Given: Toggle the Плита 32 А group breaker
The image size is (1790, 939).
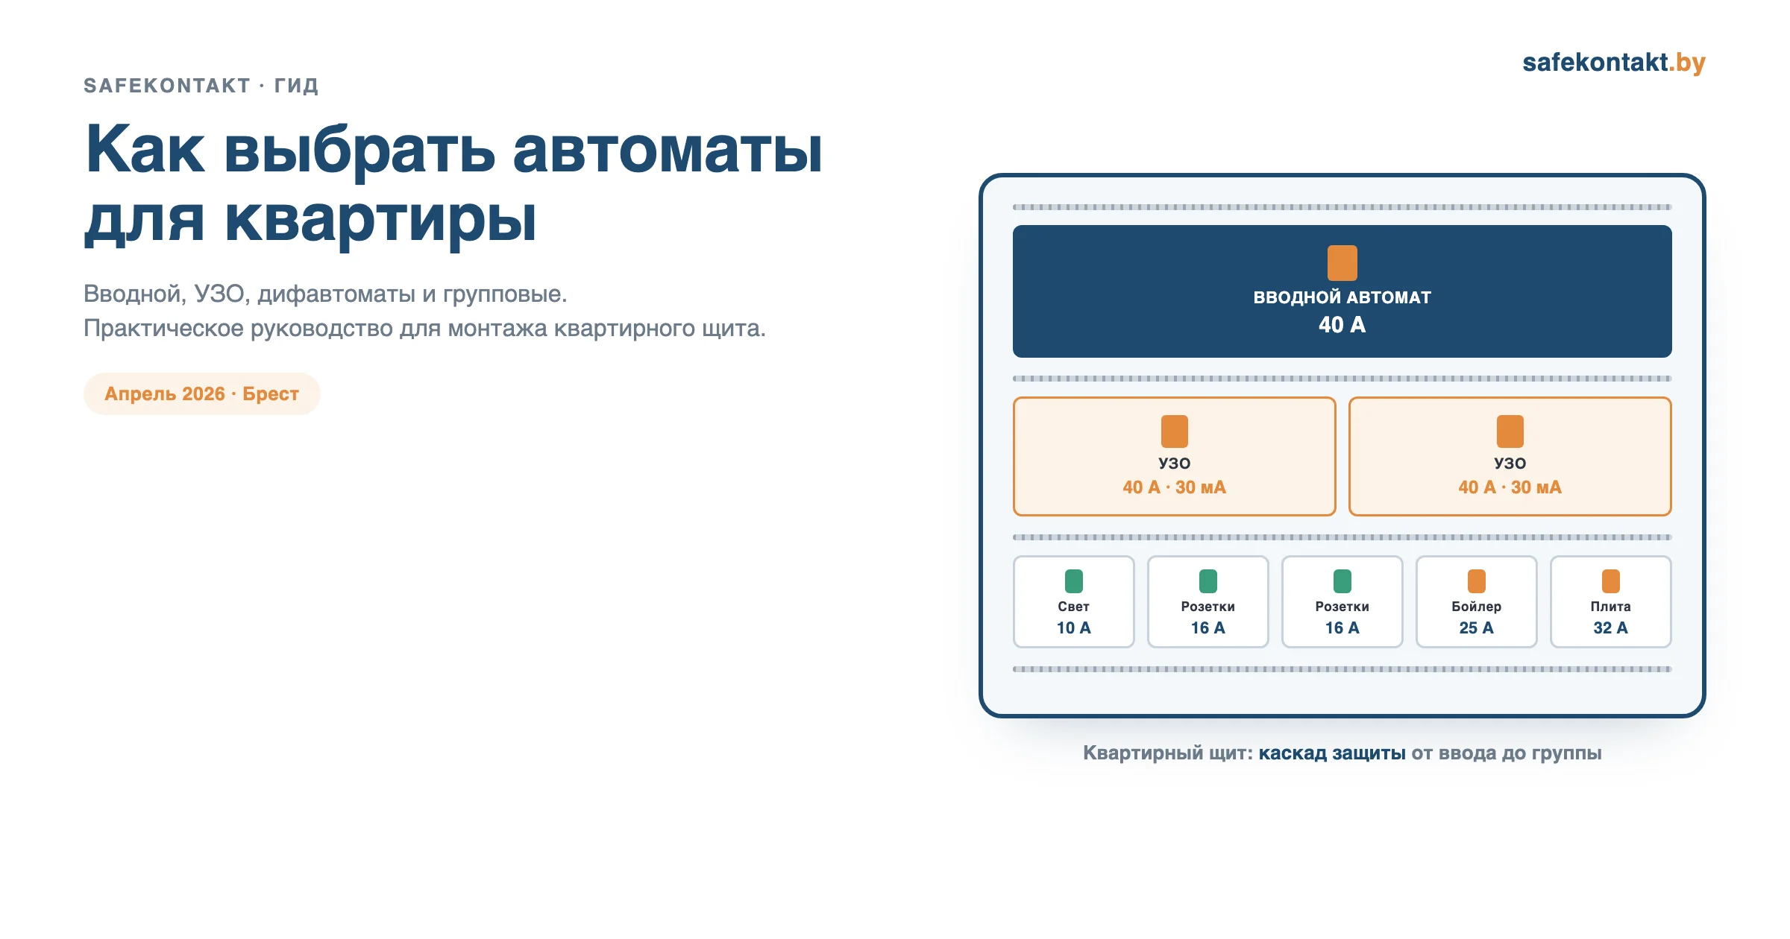Looking at the screenshot, I should click(1610, 602).
